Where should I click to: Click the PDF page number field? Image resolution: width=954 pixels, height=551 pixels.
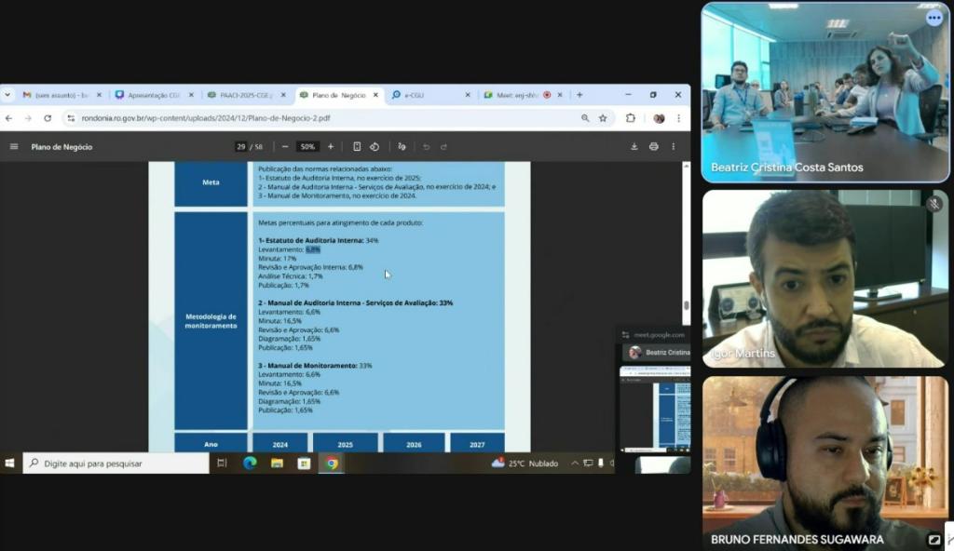pyautogui.click(x=241, y=147)
